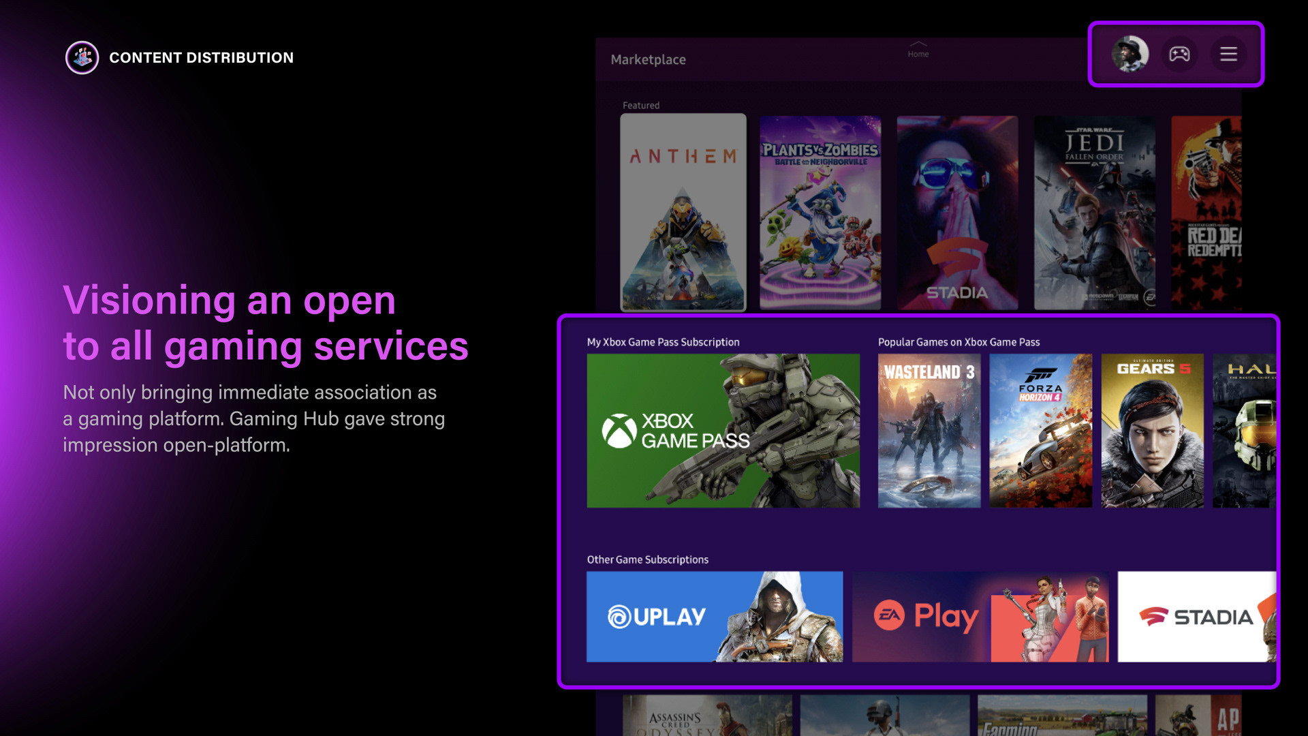Image resolution: width=1308 pixels, height=736 pixels.
Task: Click 'Popular Games on Xbox Game Pass' heading
Action: click(x=959, y=342)
